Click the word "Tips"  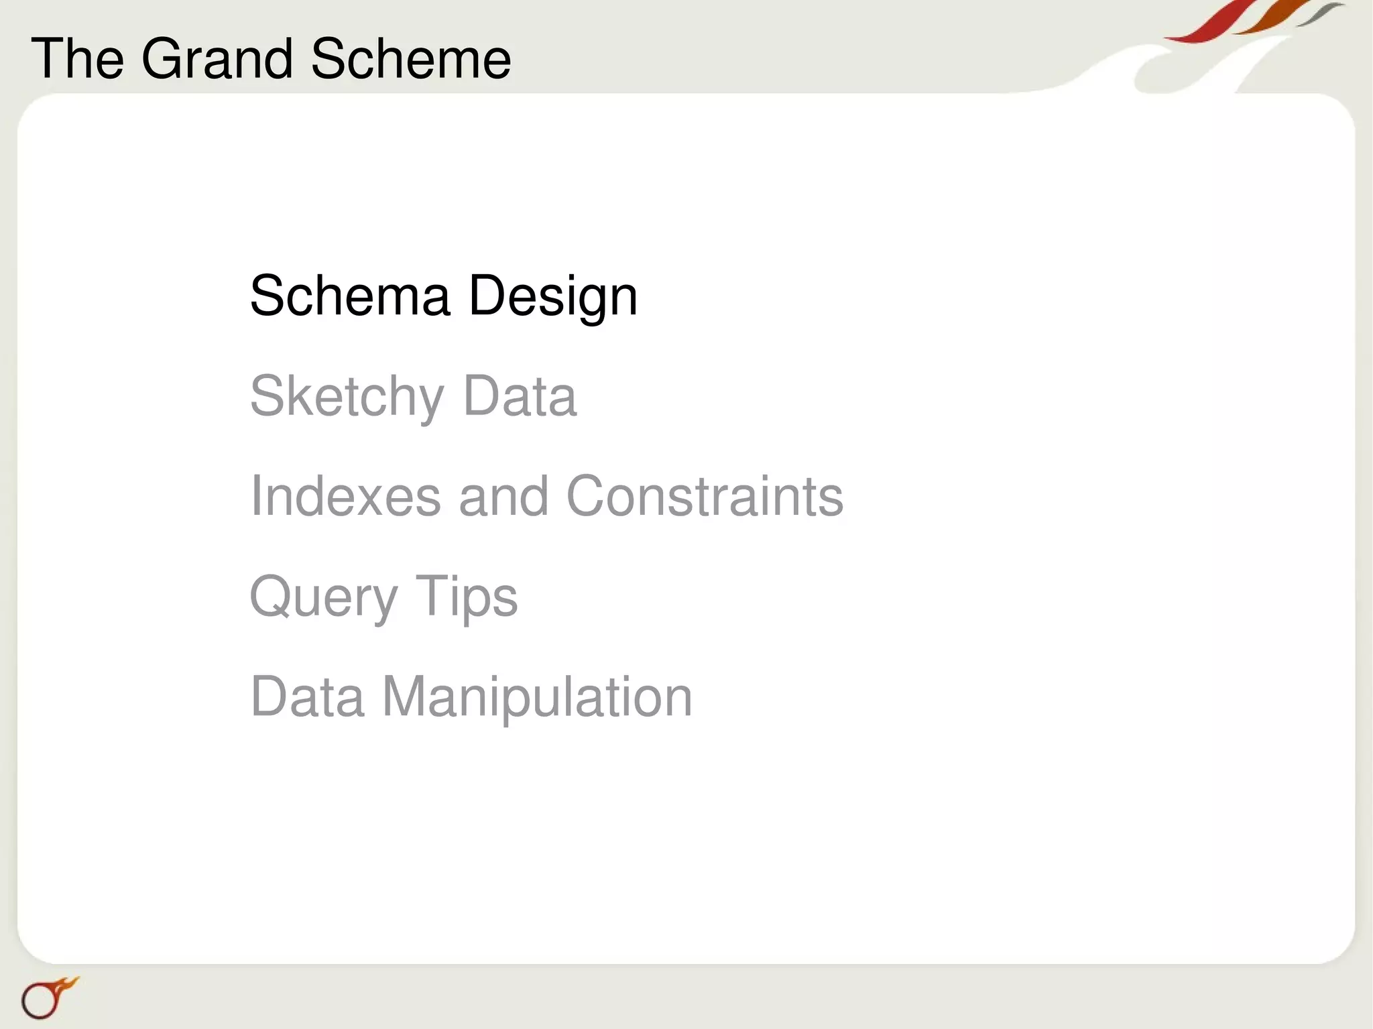[467, 597]
